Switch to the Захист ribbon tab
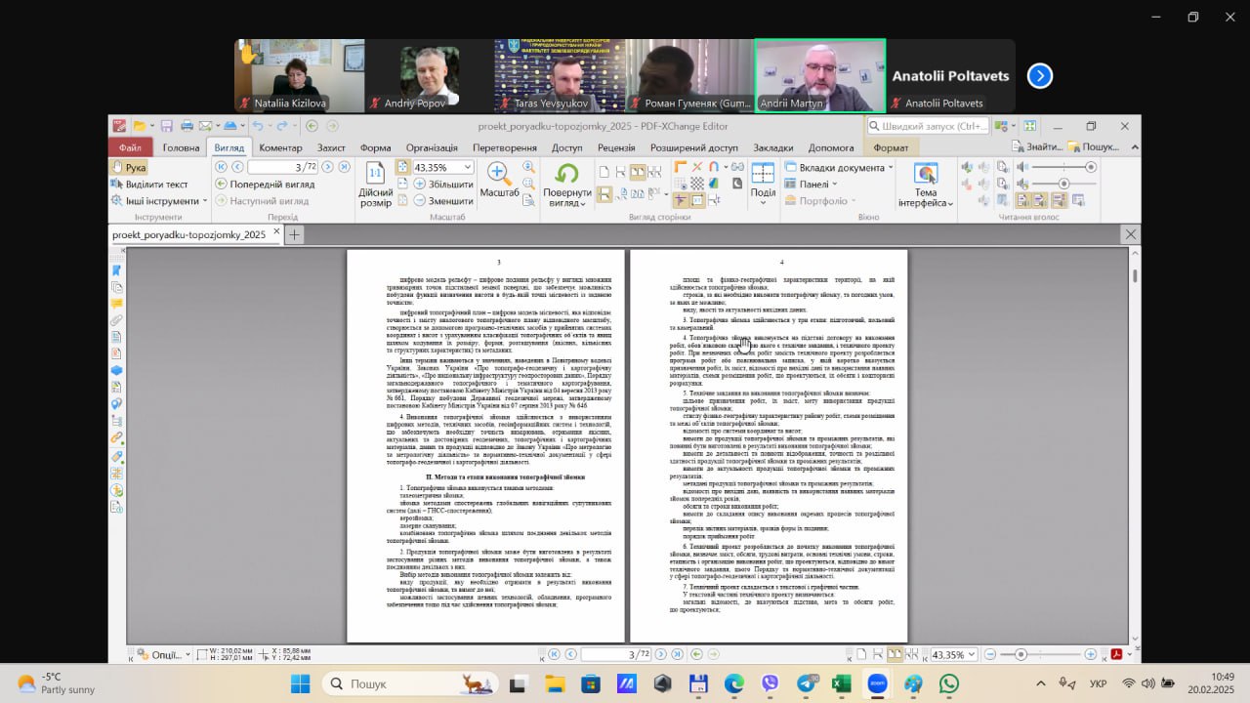1250x703 pixels. (331, 147)
